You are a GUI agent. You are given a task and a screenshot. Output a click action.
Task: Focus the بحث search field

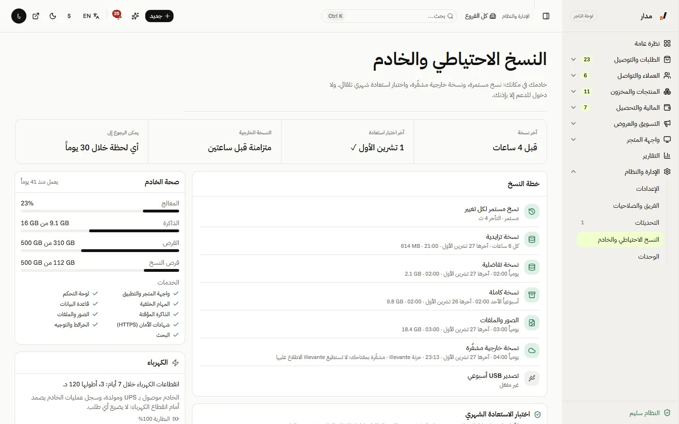(x=389, y=16)
